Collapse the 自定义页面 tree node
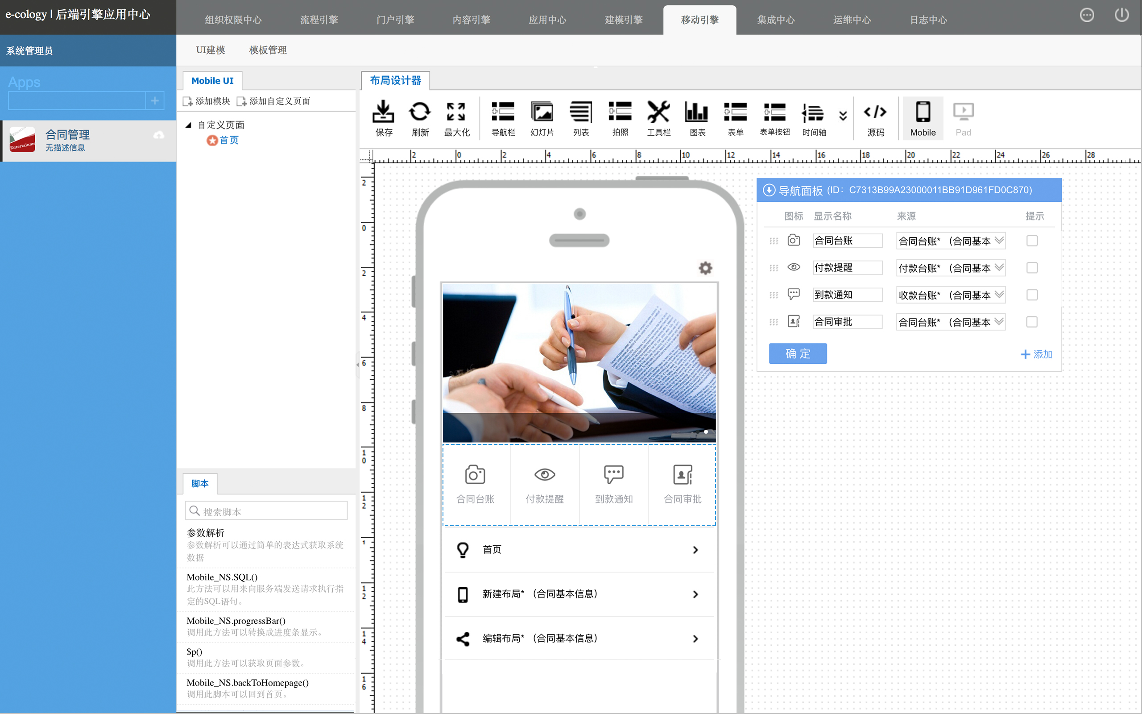Screen dimensions: 1142x714 pos(189,125)
